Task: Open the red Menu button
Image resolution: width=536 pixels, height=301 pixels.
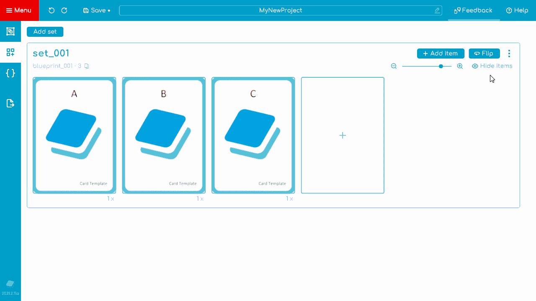Action: tap(19, 10)
